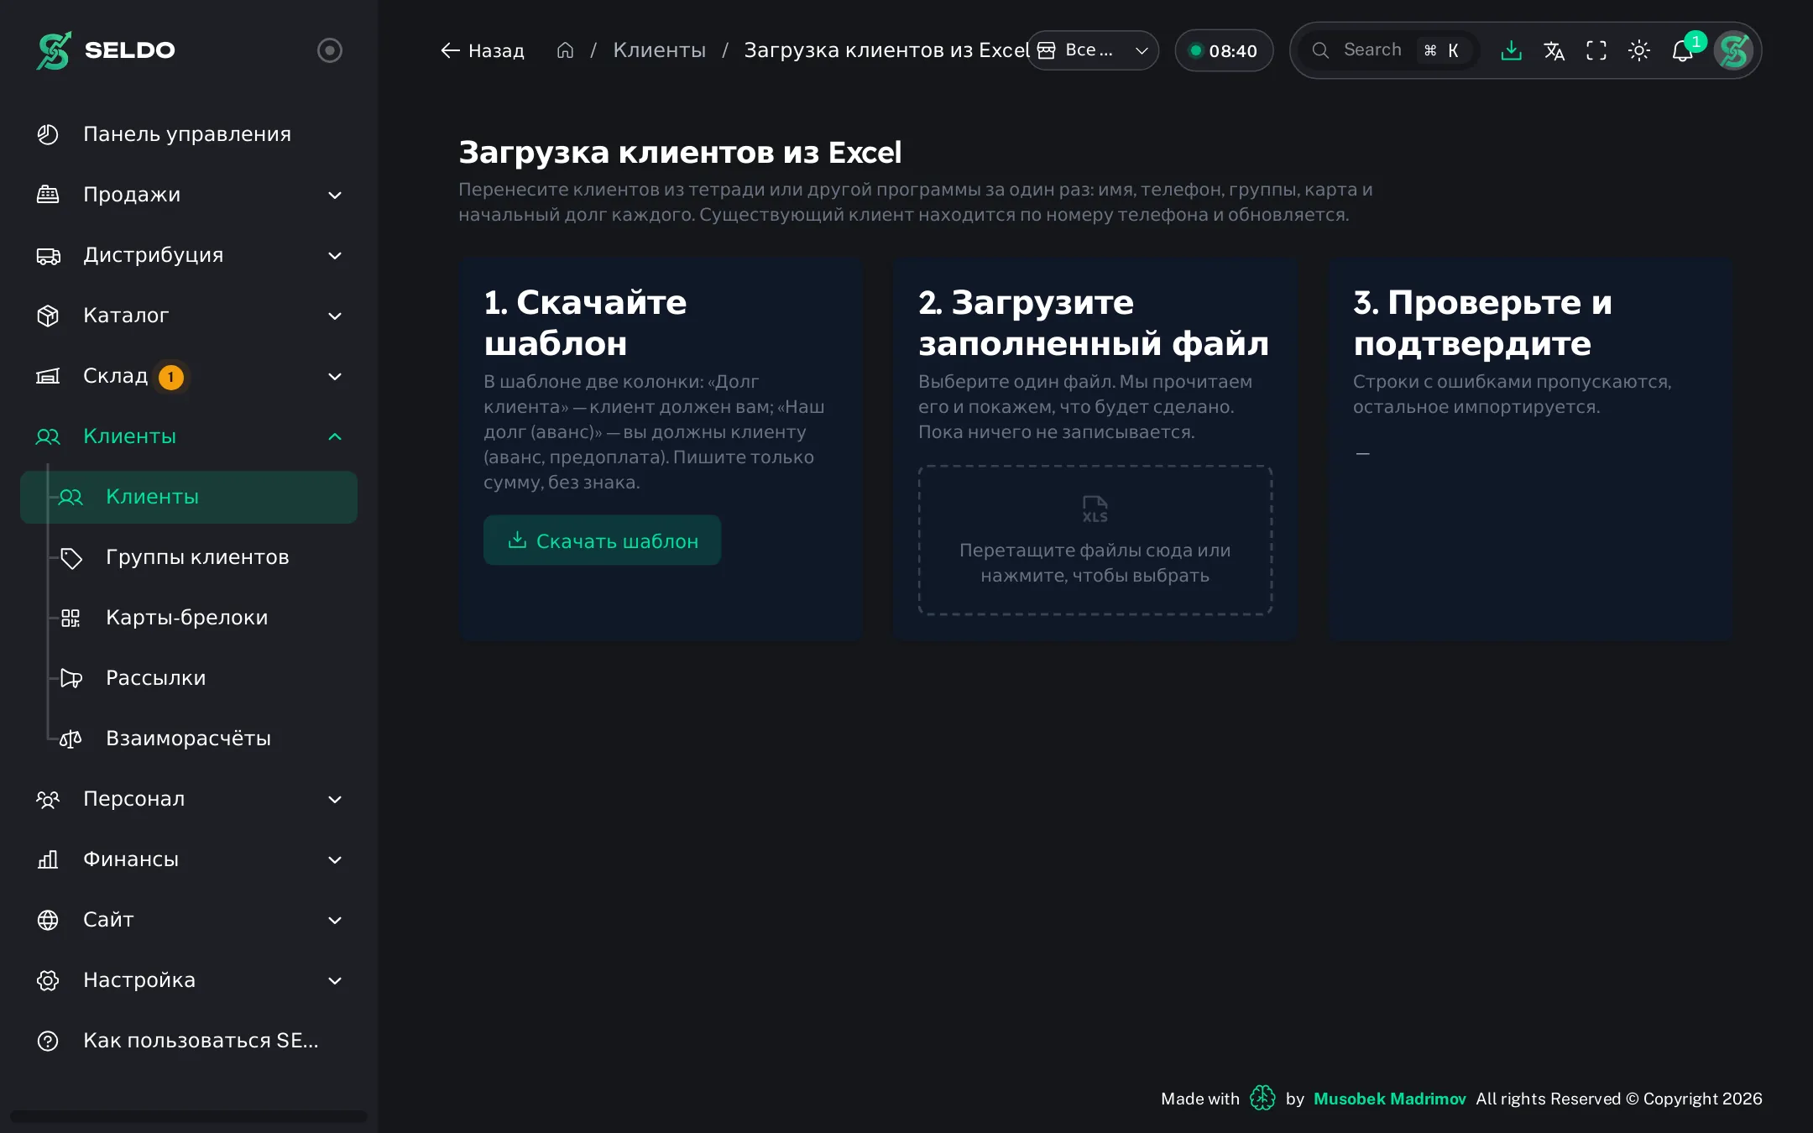
Task: Open notifications bell icon
Action: (x=1683, y=50)
